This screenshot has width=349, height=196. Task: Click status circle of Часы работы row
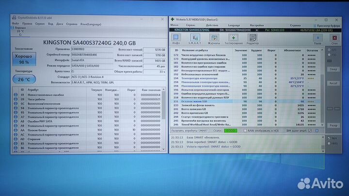point(16,99)
